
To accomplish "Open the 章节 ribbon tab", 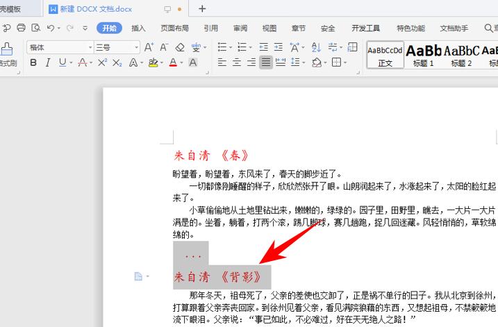I will pos(299,28).
